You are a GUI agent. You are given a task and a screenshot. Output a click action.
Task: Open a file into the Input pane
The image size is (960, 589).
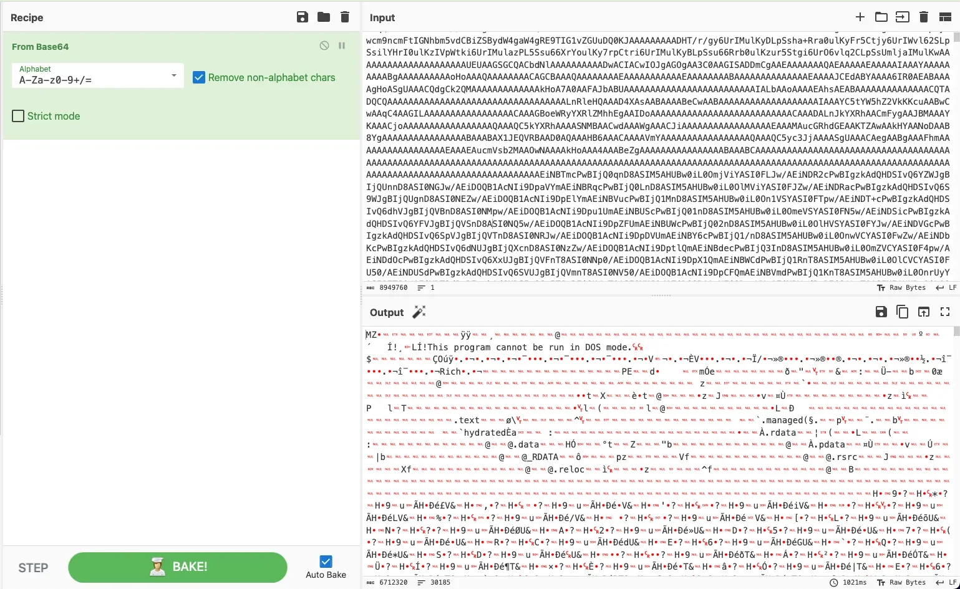pos(881,17)
